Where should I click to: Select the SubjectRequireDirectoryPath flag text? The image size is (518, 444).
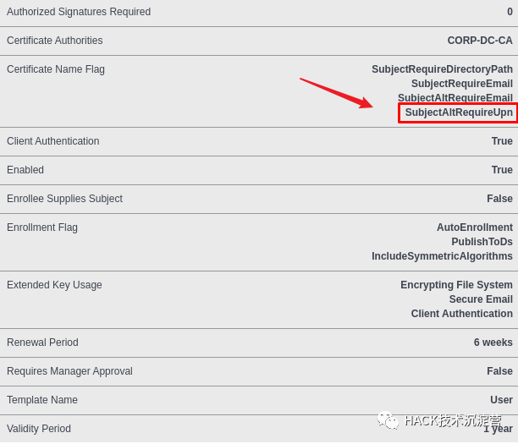click(442, 69)
